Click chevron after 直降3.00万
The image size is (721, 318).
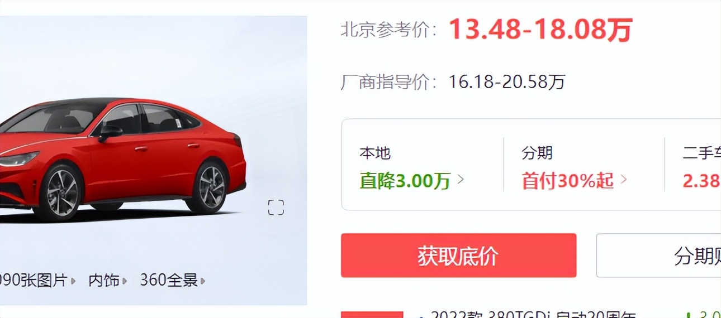(461, 180)
